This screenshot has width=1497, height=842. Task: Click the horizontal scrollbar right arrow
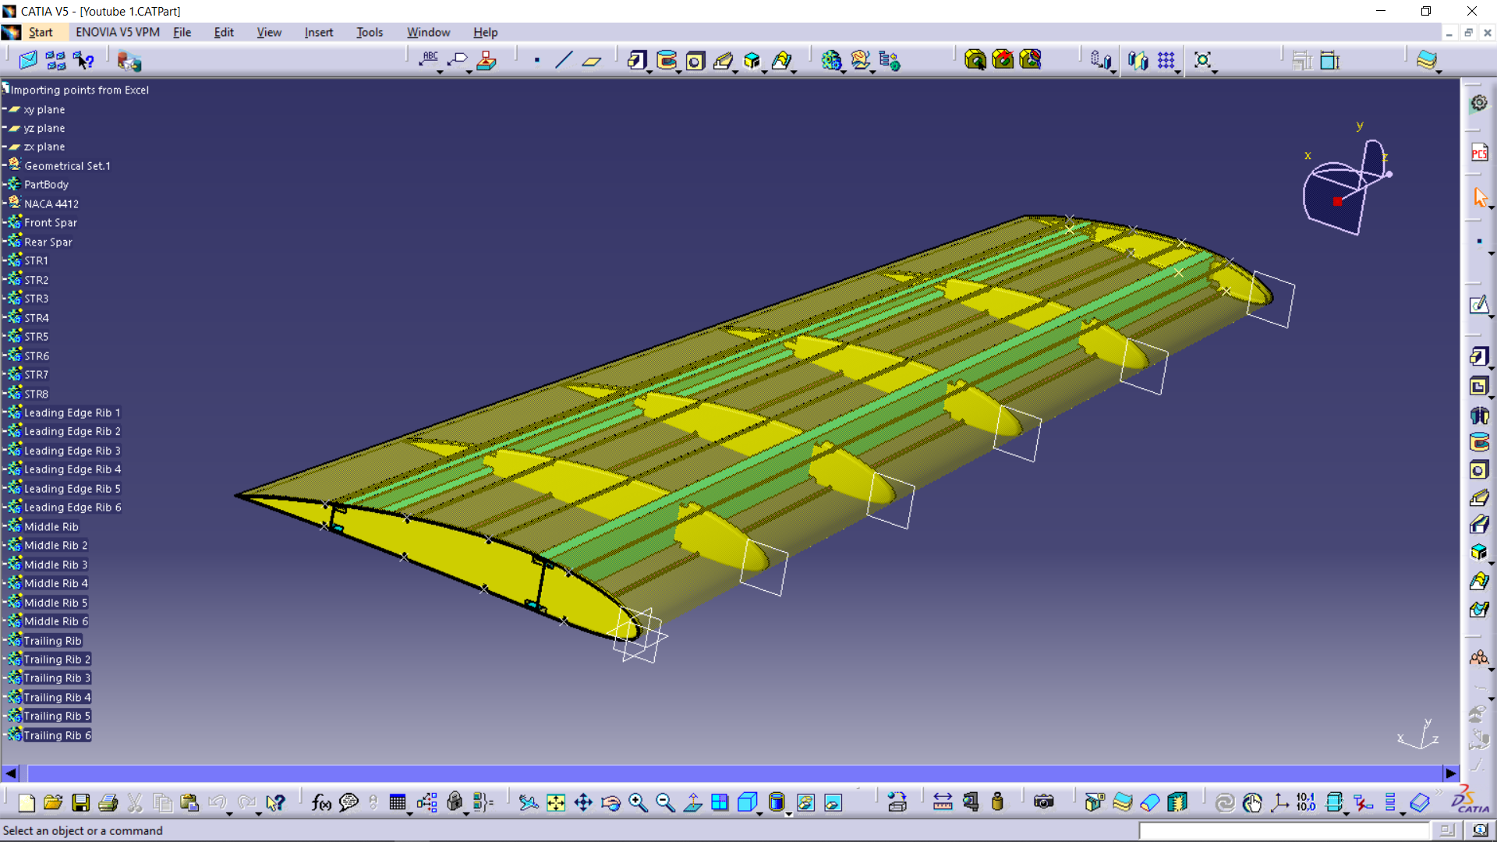coord(1450,773)
